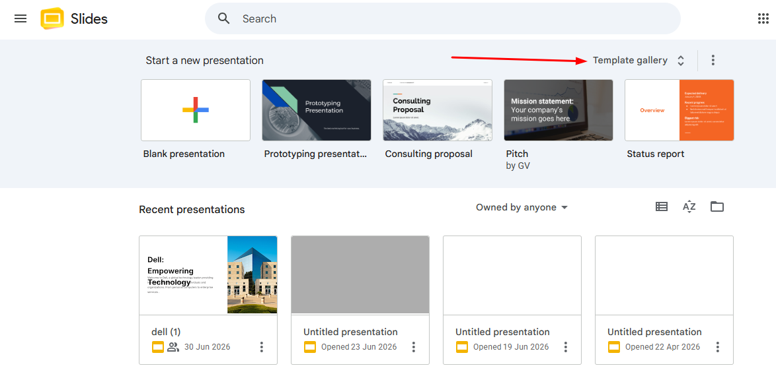Open the Google apps grid

pos(763,18)
